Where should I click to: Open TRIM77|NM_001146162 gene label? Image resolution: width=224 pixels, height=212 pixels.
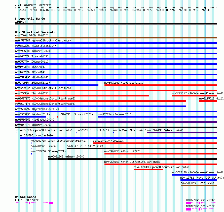[x=200, y=206]
